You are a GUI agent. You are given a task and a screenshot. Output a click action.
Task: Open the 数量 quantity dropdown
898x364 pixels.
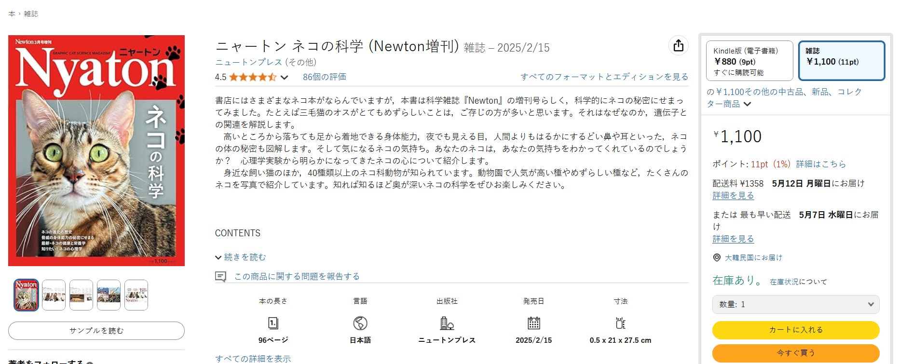pyautogui.click(x=796, y=304)
